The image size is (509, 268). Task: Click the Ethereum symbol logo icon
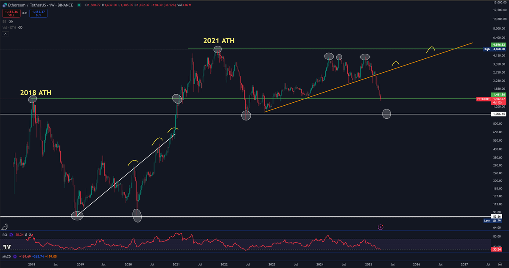(4, 5)
